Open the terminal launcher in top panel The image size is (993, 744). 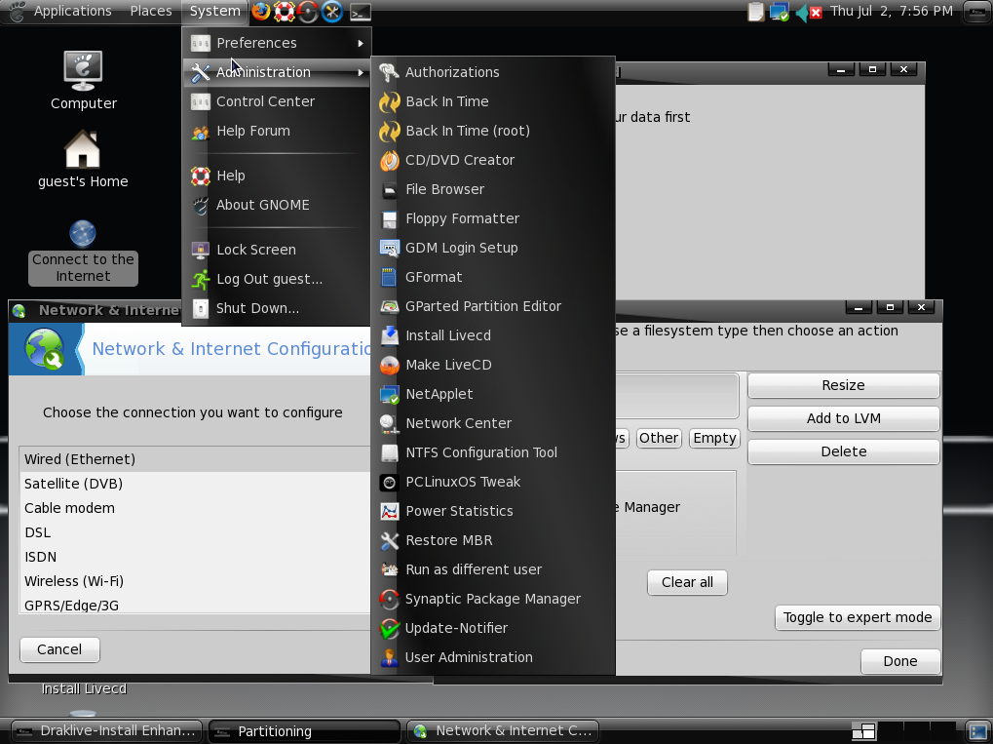tap(361, 12)
